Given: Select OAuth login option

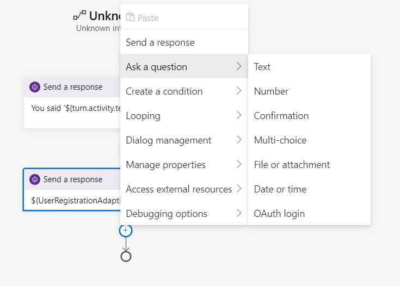Looking at the screenshot, I should (309, 214).
